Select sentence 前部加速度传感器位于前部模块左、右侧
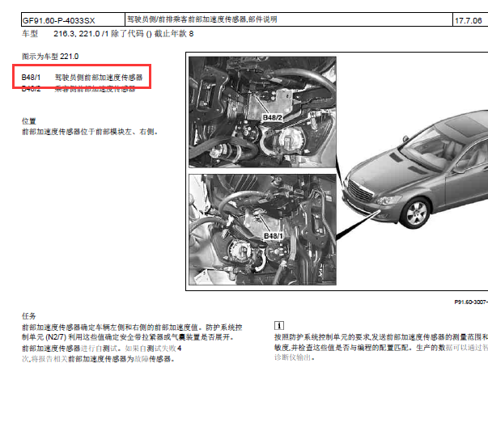 pyautogui.click(x=90, y=132)
